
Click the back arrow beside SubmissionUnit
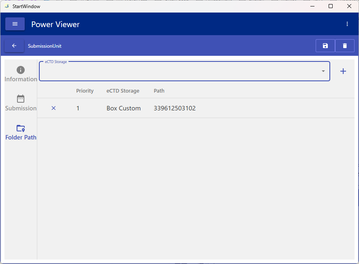(x=14, y=46)
